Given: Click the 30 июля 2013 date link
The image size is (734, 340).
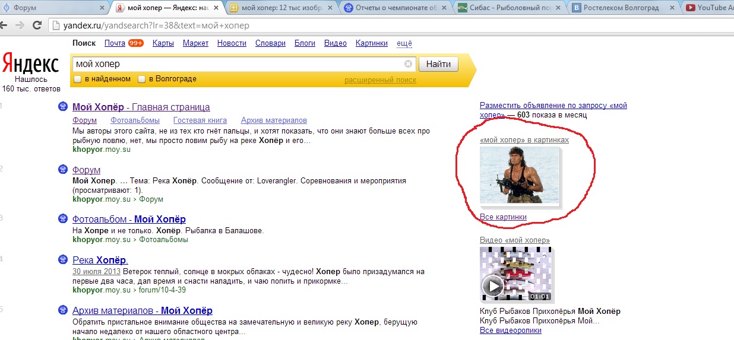Looking at the screenshot, I should tap(96, 272).
